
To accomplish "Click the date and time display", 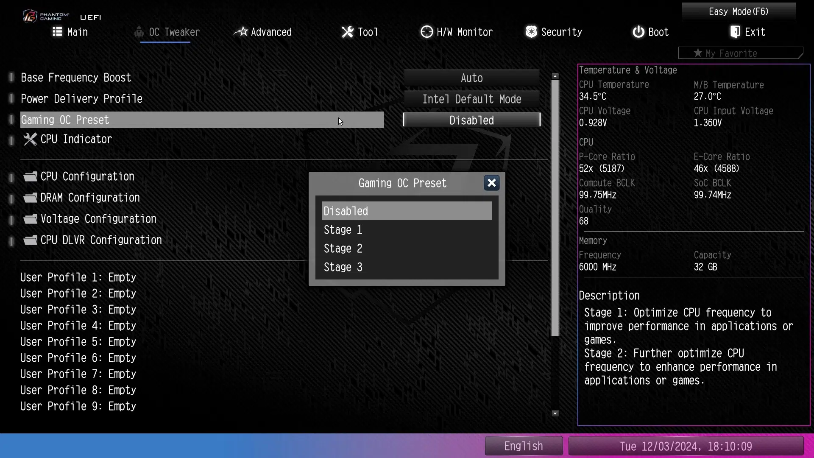I will click(686, 446).
